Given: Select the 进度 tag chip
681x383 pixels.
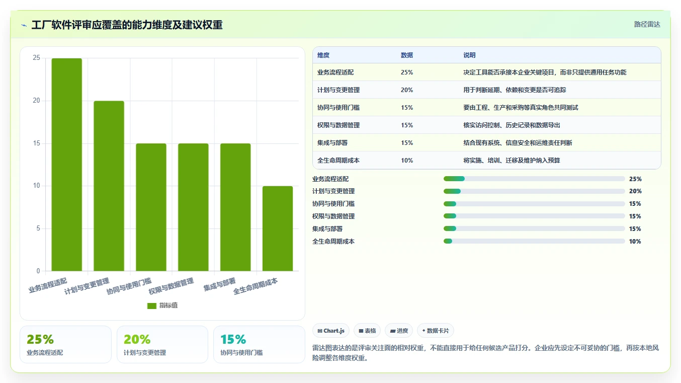Looking at the screenshot, I should 399,331.
